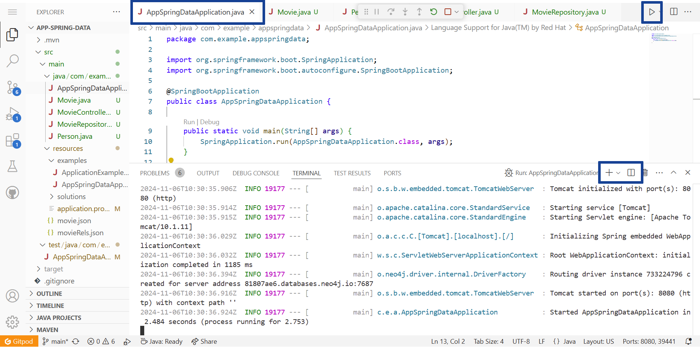Image resolution: width=700 pixels, height=347 pixels.
Task: Switch to the MovieRepository.java editor tab
Action: click(x=565, y=12)
